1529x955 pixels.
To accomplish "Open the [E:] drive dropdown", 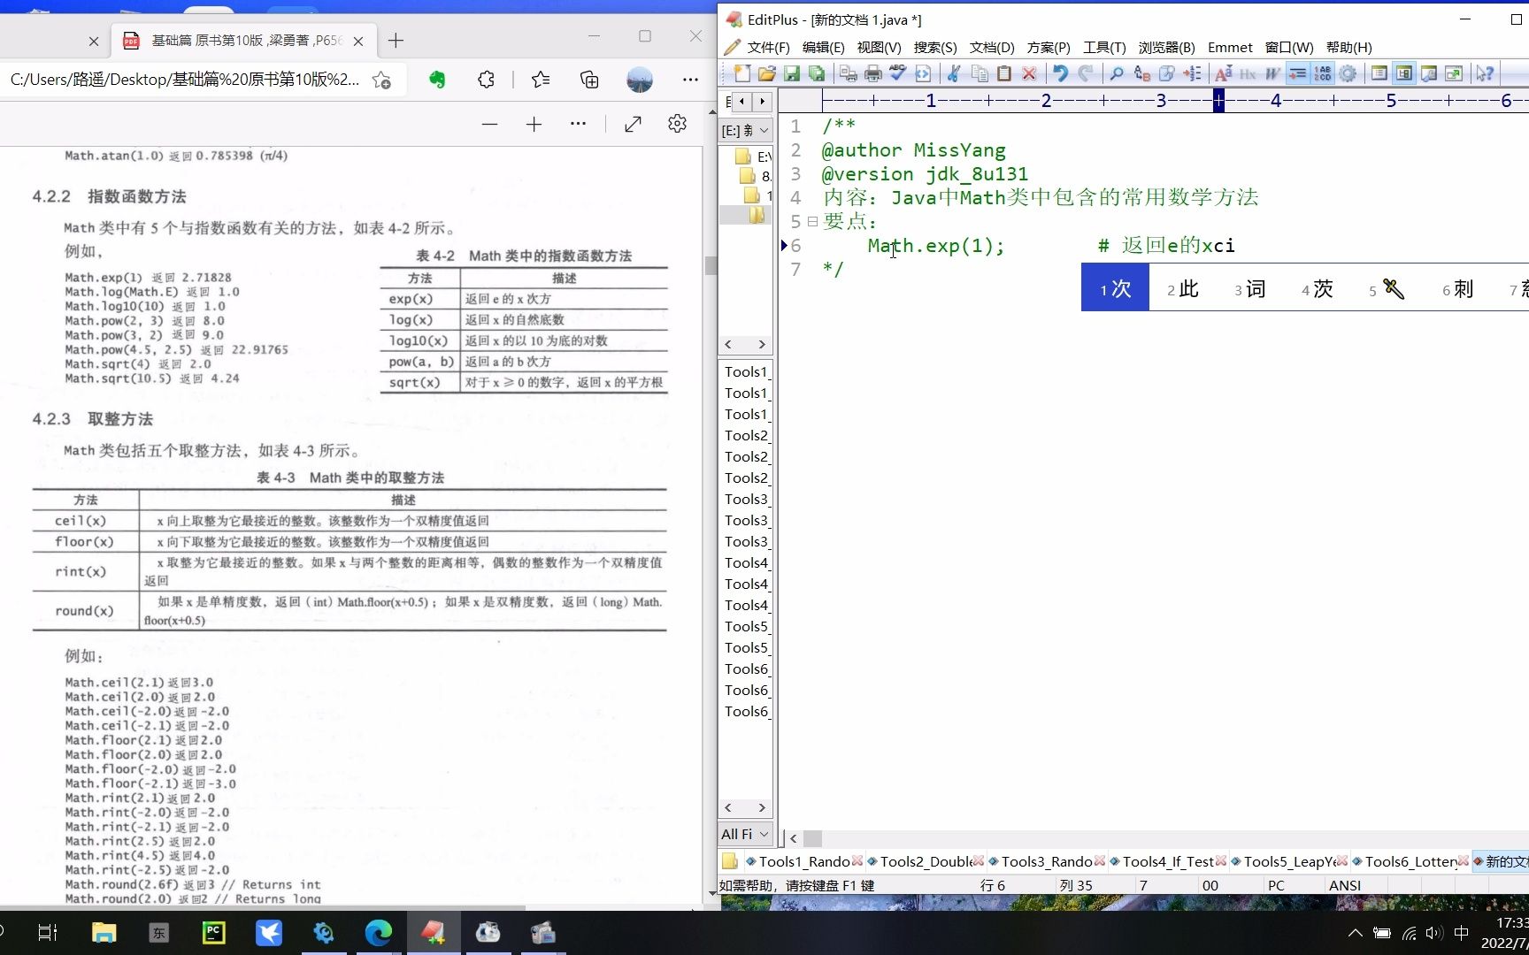I will [x=745, y=131].
